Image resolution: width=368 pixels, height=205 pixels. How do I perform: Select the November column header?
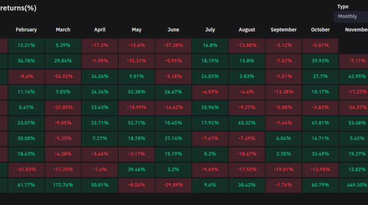click(356, 30)
